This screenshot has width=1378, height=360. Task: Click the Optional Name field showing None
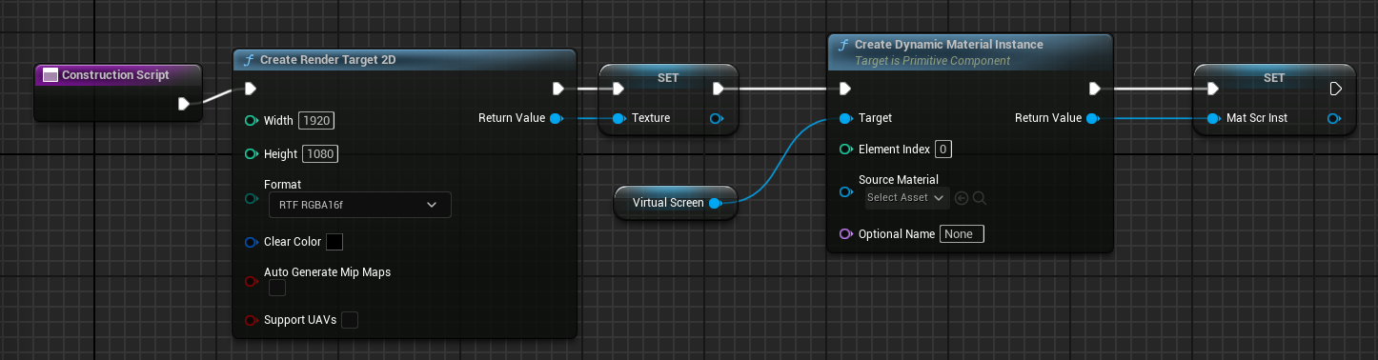(x=962, y=233)
